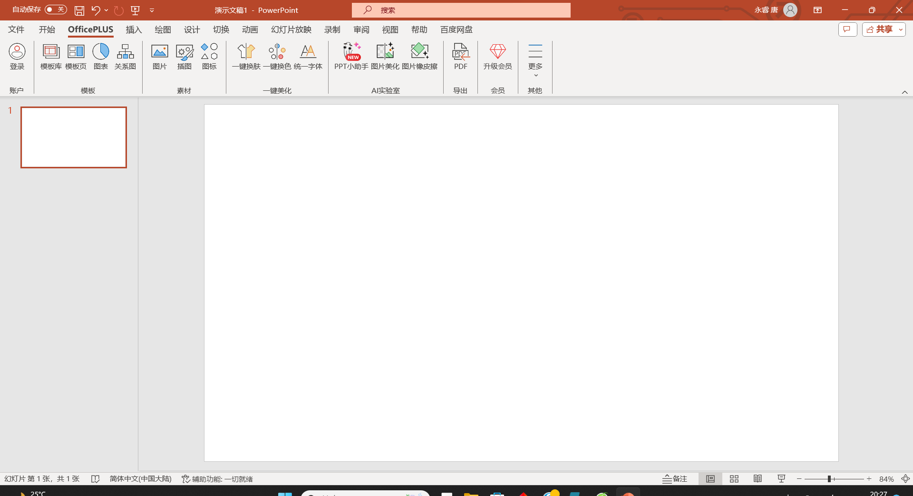Click the 图表 chart icon
Viewport: 913px width, 496px height.
[x=100, y=57]
